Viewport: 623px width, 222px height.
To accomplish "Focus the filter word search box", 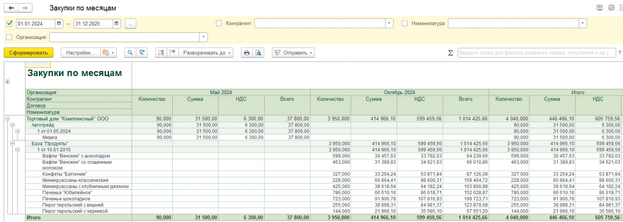I will click(537, 53).
